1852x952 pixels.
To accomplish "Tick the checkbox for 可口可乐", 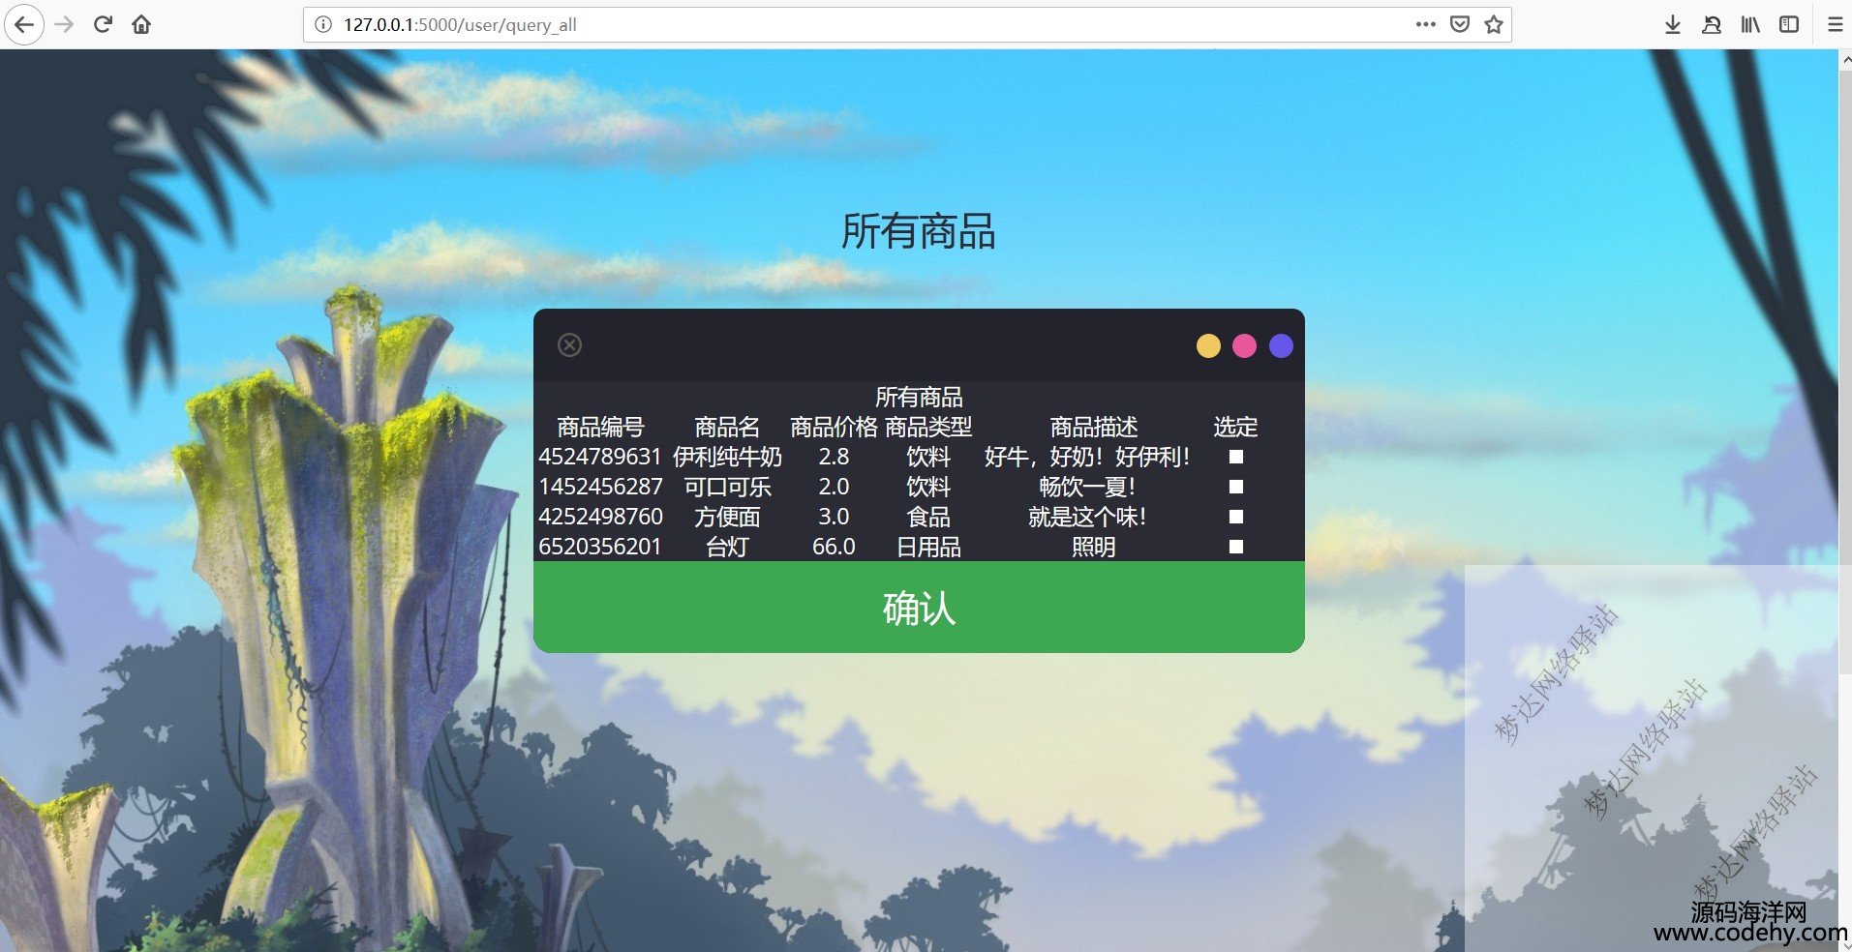I will click(x=1236, y=487).
